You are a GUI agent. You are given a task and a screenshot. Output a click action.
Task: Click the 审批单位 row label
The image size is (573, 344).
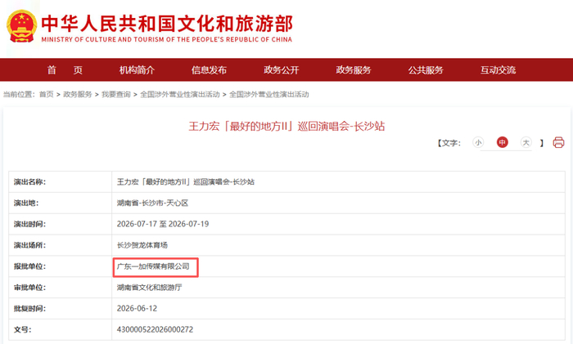[x=29, y=288]
